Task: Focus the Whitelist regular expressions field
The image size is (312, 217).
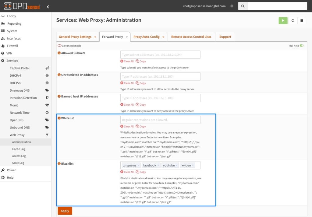Action: point(160,120)
